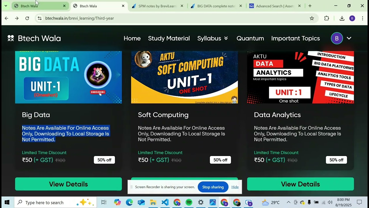The width and height of the screenshot is (369, 208).
Task: Open tab search dropdown arrow
Action: (5, 6)
